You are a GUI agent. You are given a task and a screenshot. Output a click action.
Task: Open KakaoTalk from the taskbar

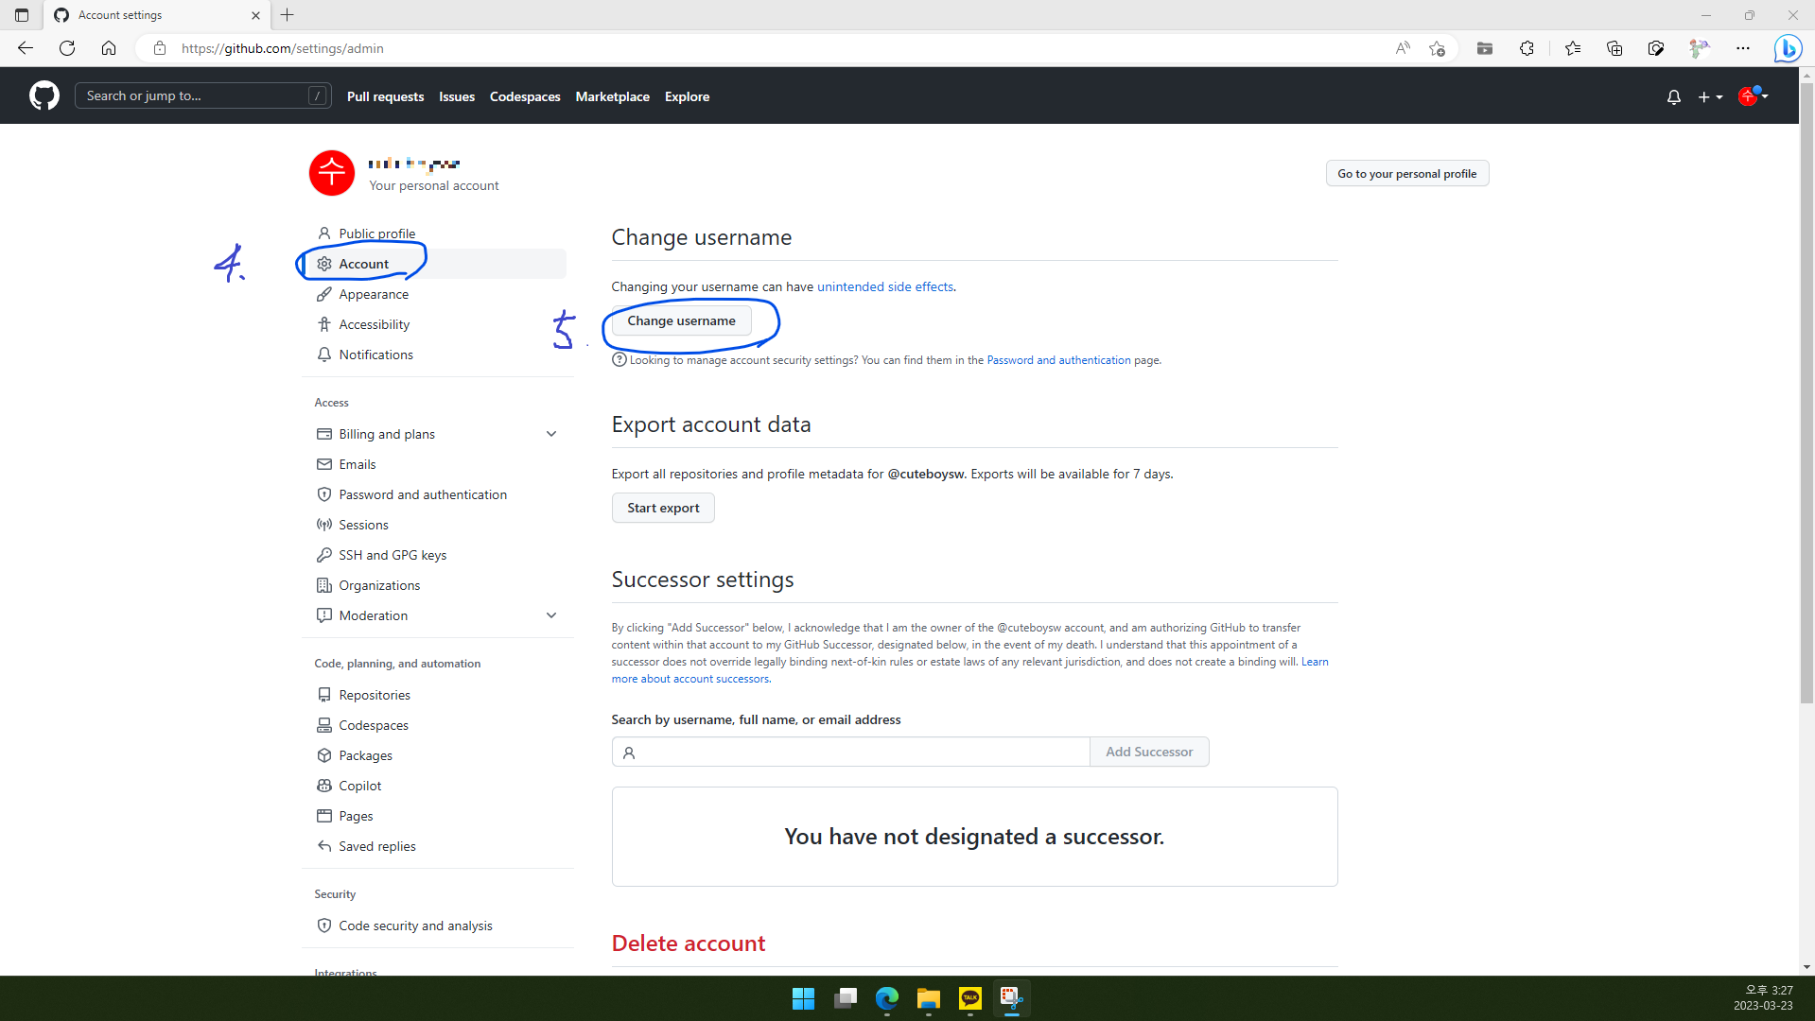pos(970,998)
